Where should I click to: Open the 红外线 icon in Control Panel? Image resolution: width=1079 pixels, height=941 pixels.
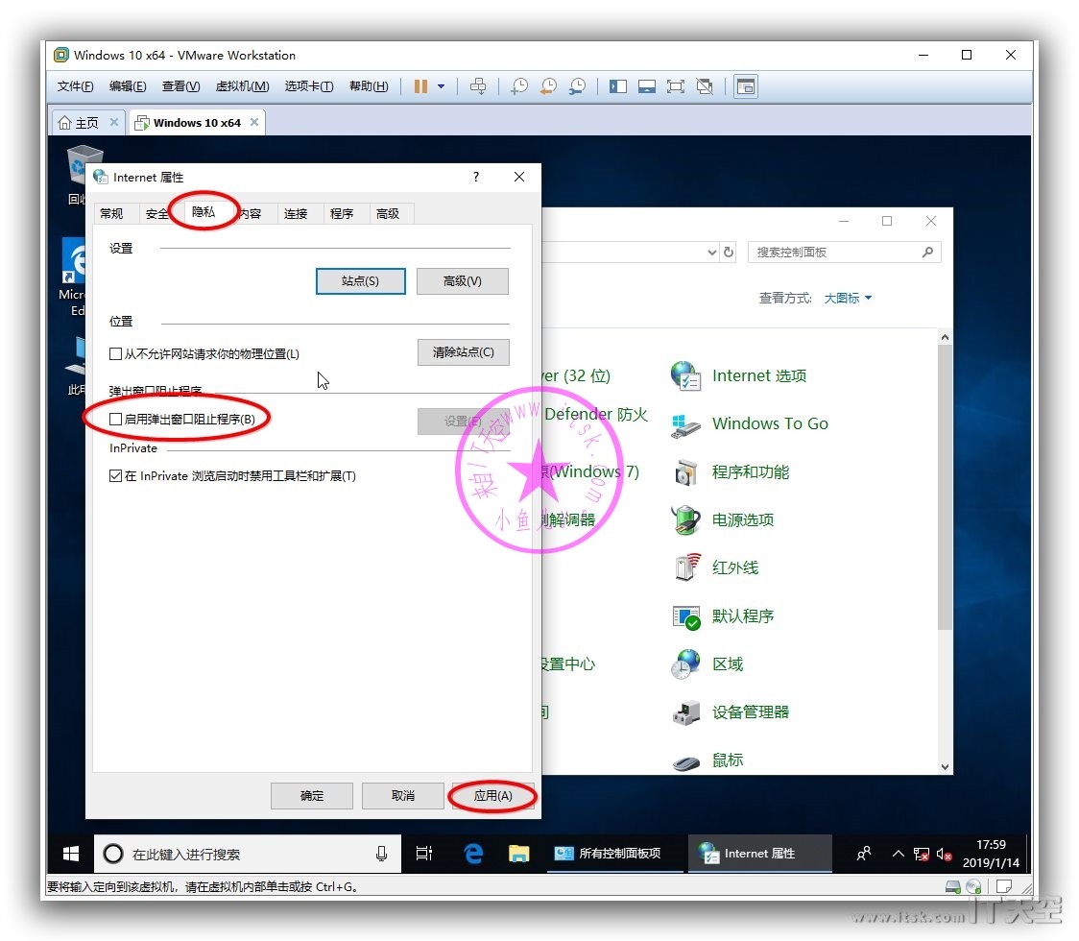tap(685, 567)
